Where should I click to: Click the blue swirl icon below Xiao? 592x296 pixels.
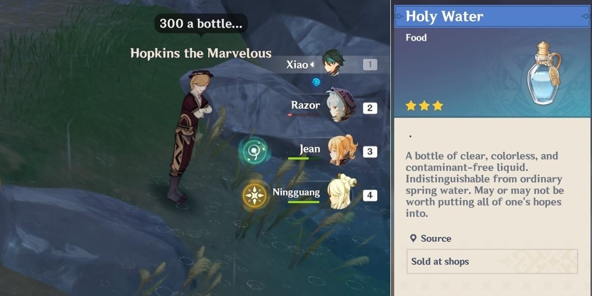(x=316, y=82)
